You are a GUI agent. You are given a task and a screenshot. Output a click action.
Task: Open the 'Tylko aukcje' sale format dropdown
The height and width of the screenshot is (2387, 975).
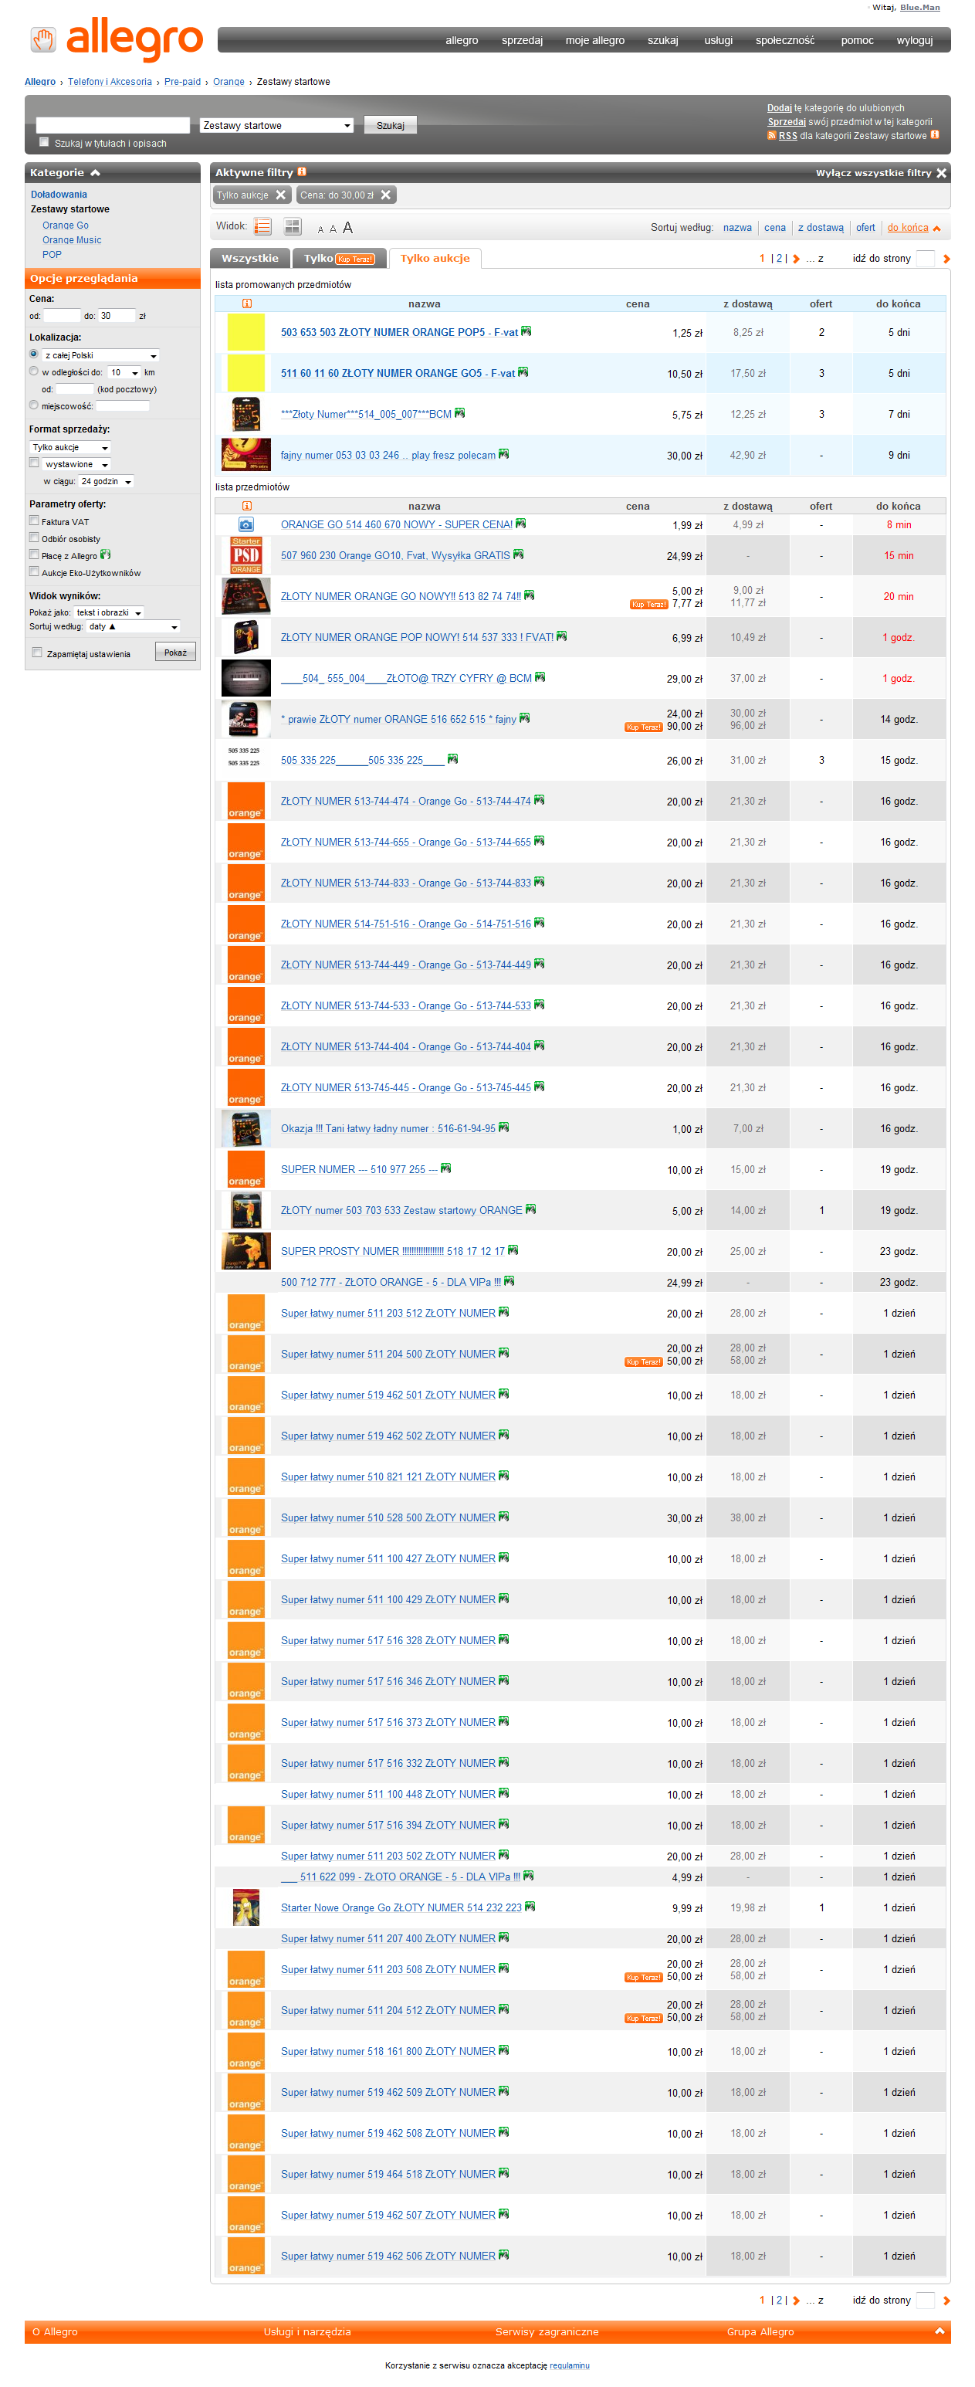click(x=70, y=448)
